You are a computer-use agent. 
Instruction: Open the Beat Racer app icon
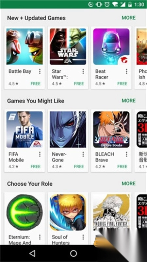[111, 47]
